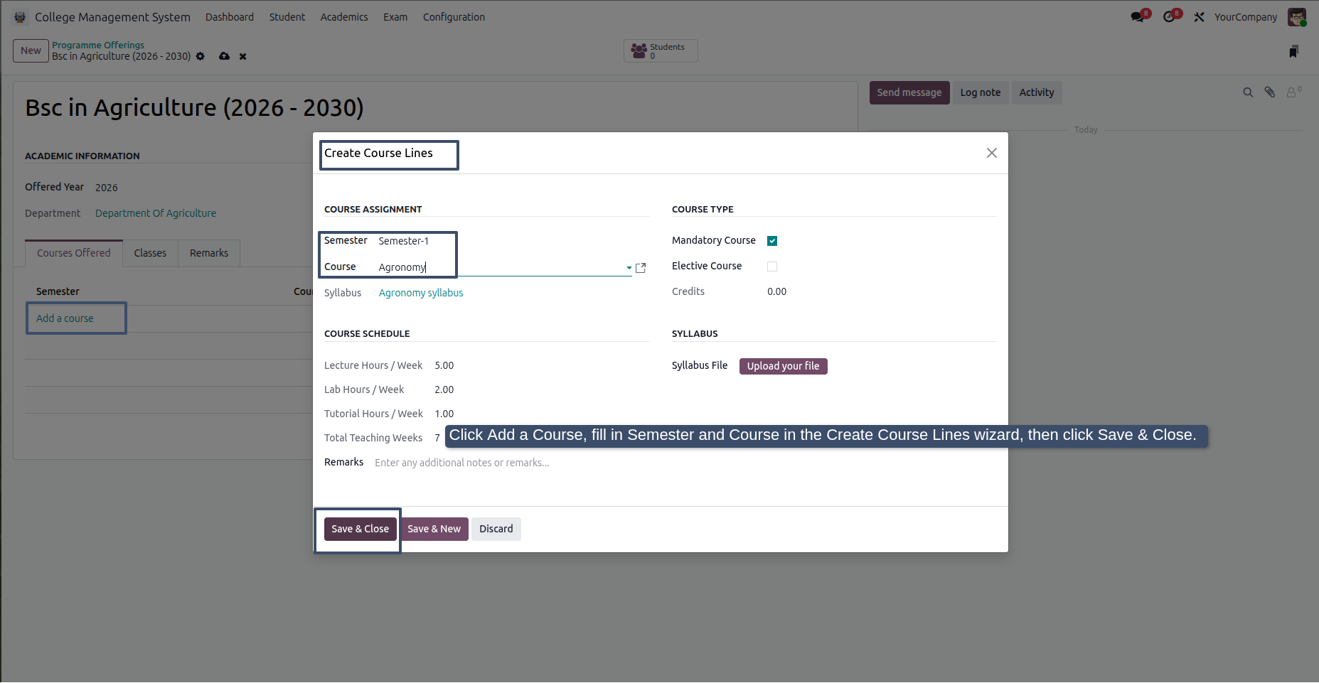Open the Course external link icon
Viewport: 1319px width, 683px height.
coord(641,268)
